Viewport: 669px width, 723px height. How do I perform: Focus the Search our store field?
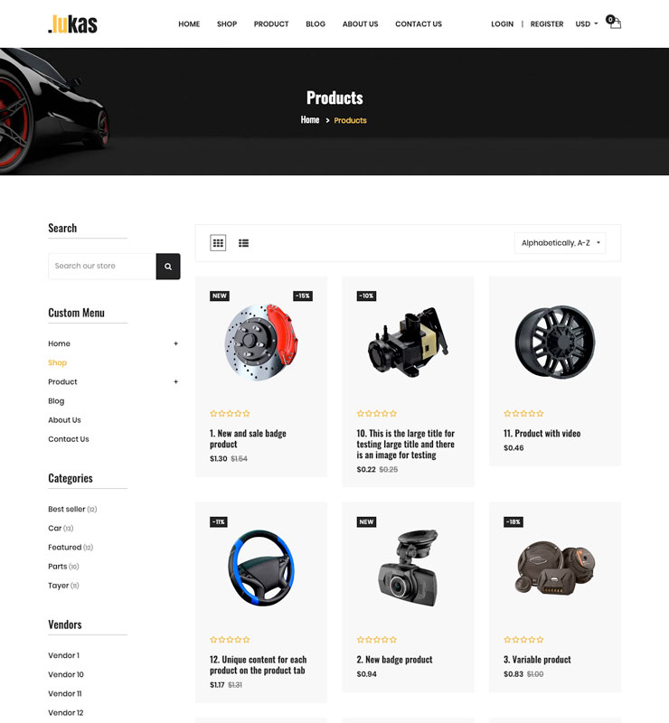pos(102,266)
